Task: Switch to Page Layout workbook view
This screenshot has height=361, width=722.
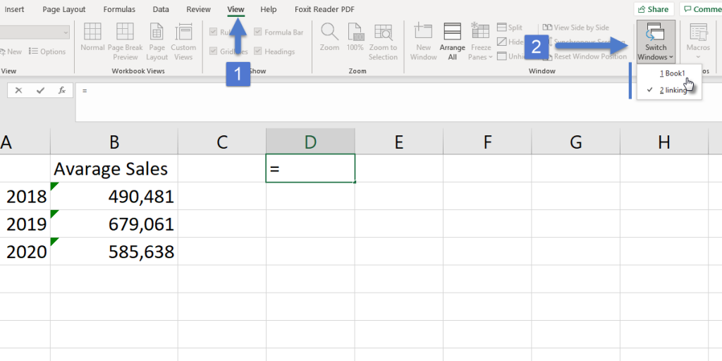Action: 157,41
